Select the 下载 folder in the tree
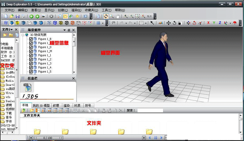Viewport: 244px width, 141px height. [x=9, y=113]
